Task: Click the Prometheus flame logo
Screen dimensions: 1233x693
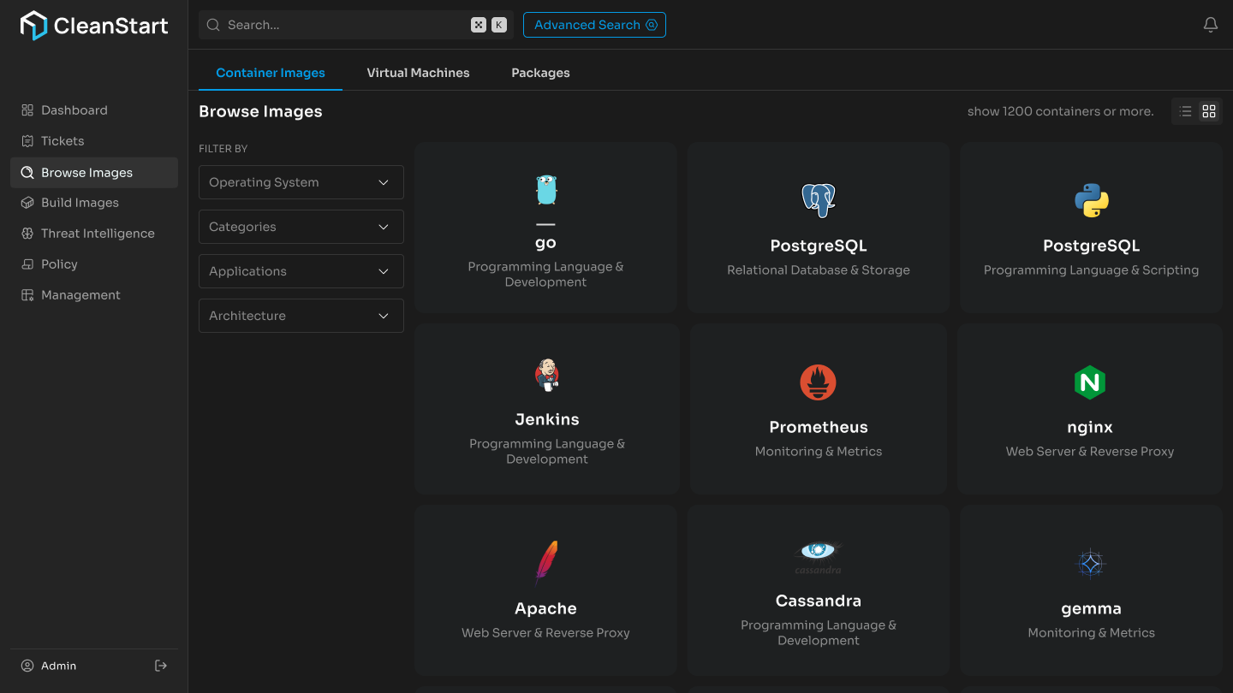Action: pyautogui.click(x=819, y=382)
